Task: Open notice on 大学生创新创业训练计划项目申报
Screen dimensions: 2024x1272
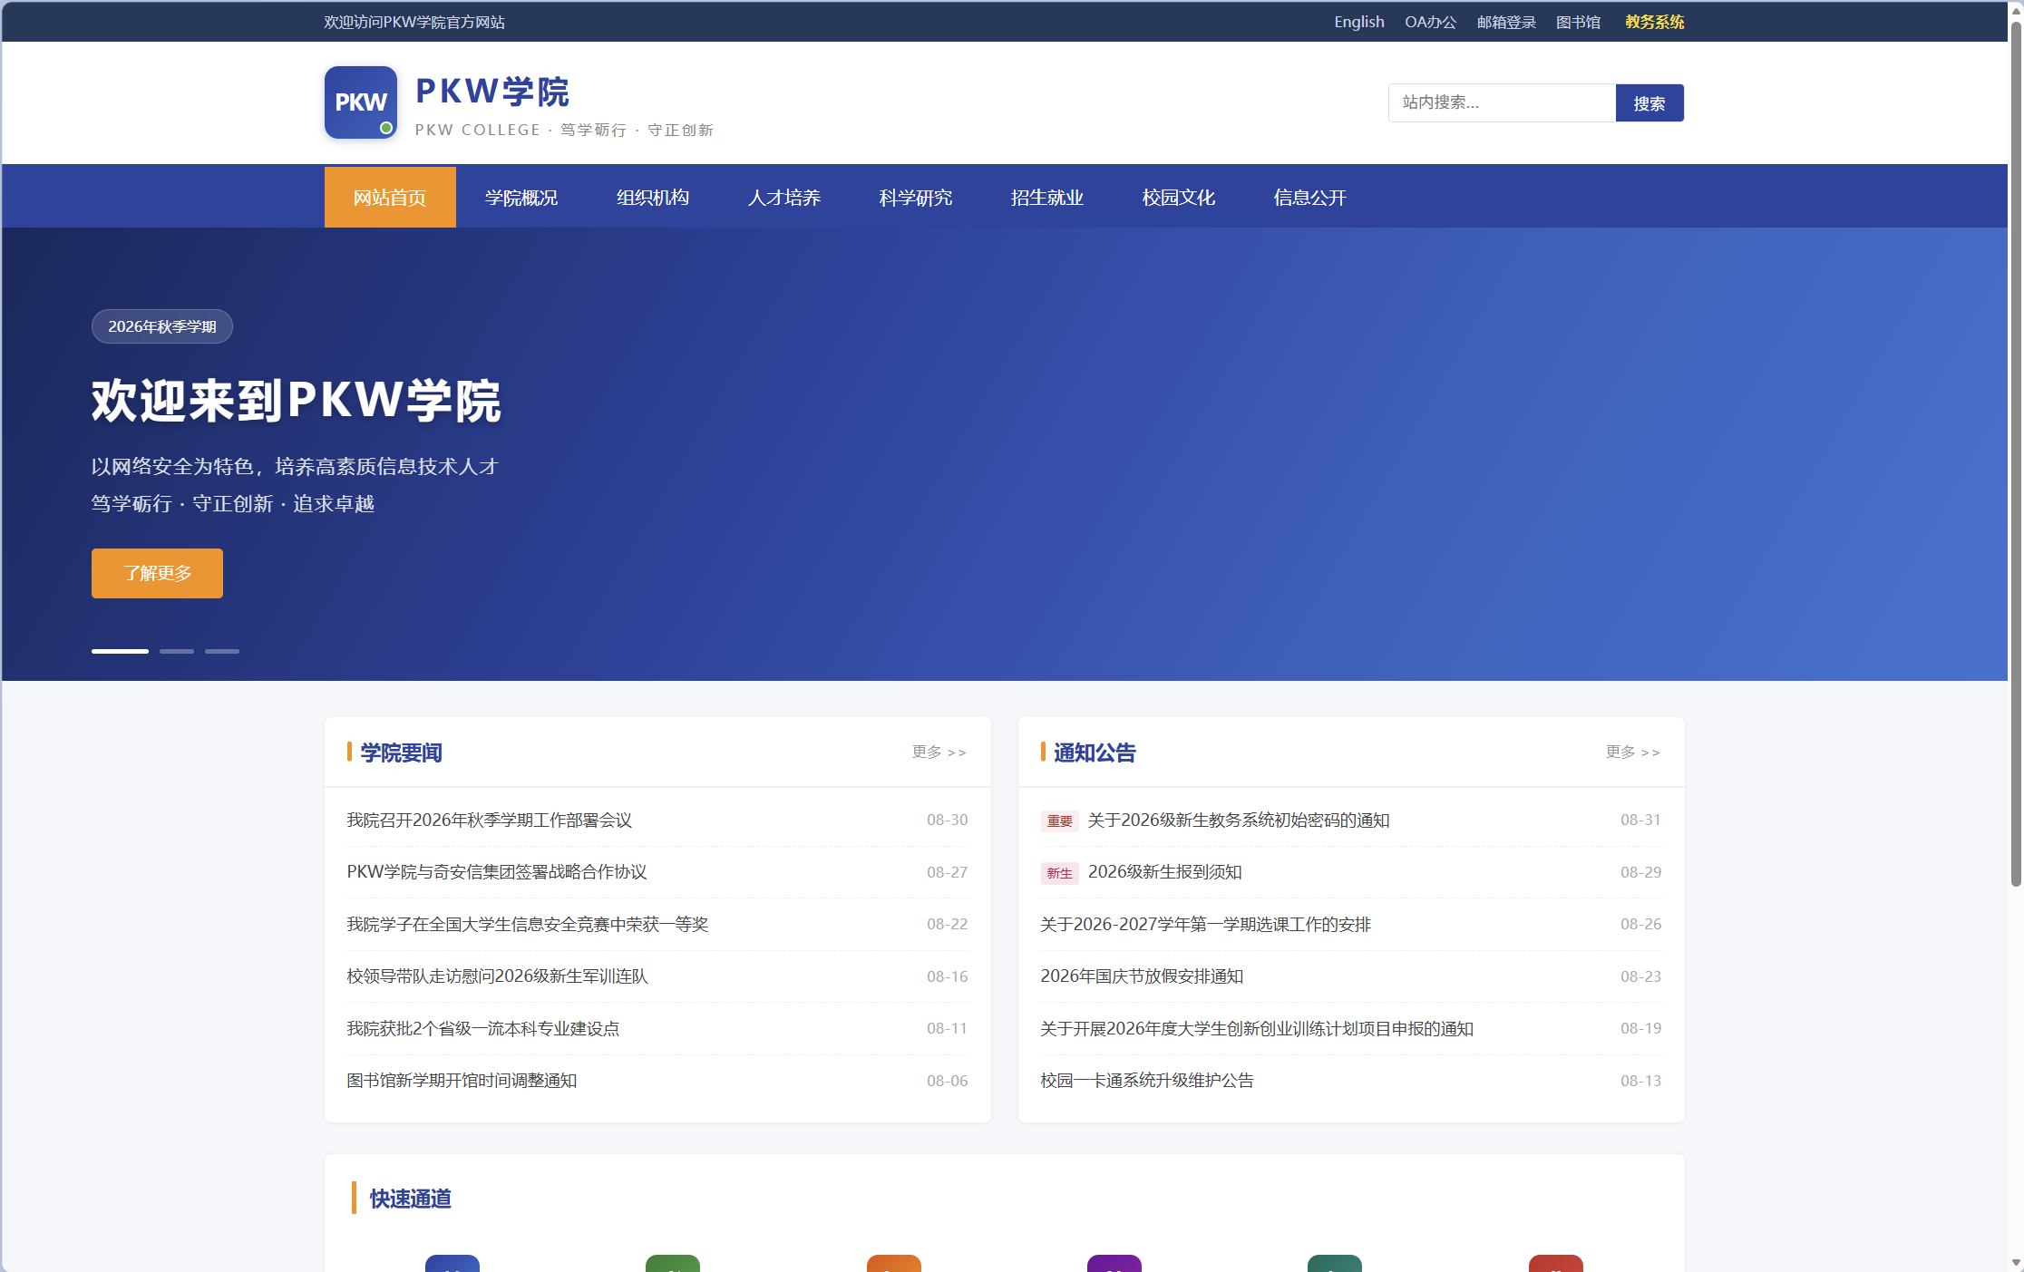Action: coord(1257,1028)
